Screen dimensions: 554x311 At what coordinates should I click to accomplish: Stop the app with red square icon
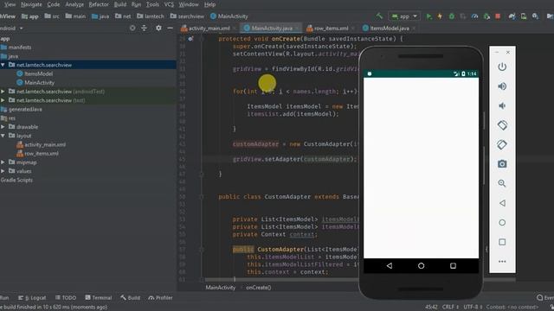[498, 16]
